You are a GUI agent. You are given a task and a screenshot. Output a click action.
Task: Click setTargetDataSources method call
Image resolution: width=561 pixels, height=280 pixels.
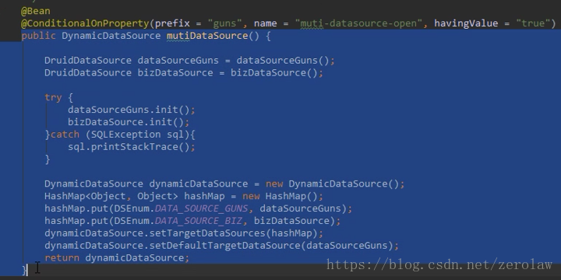[207, 233]
